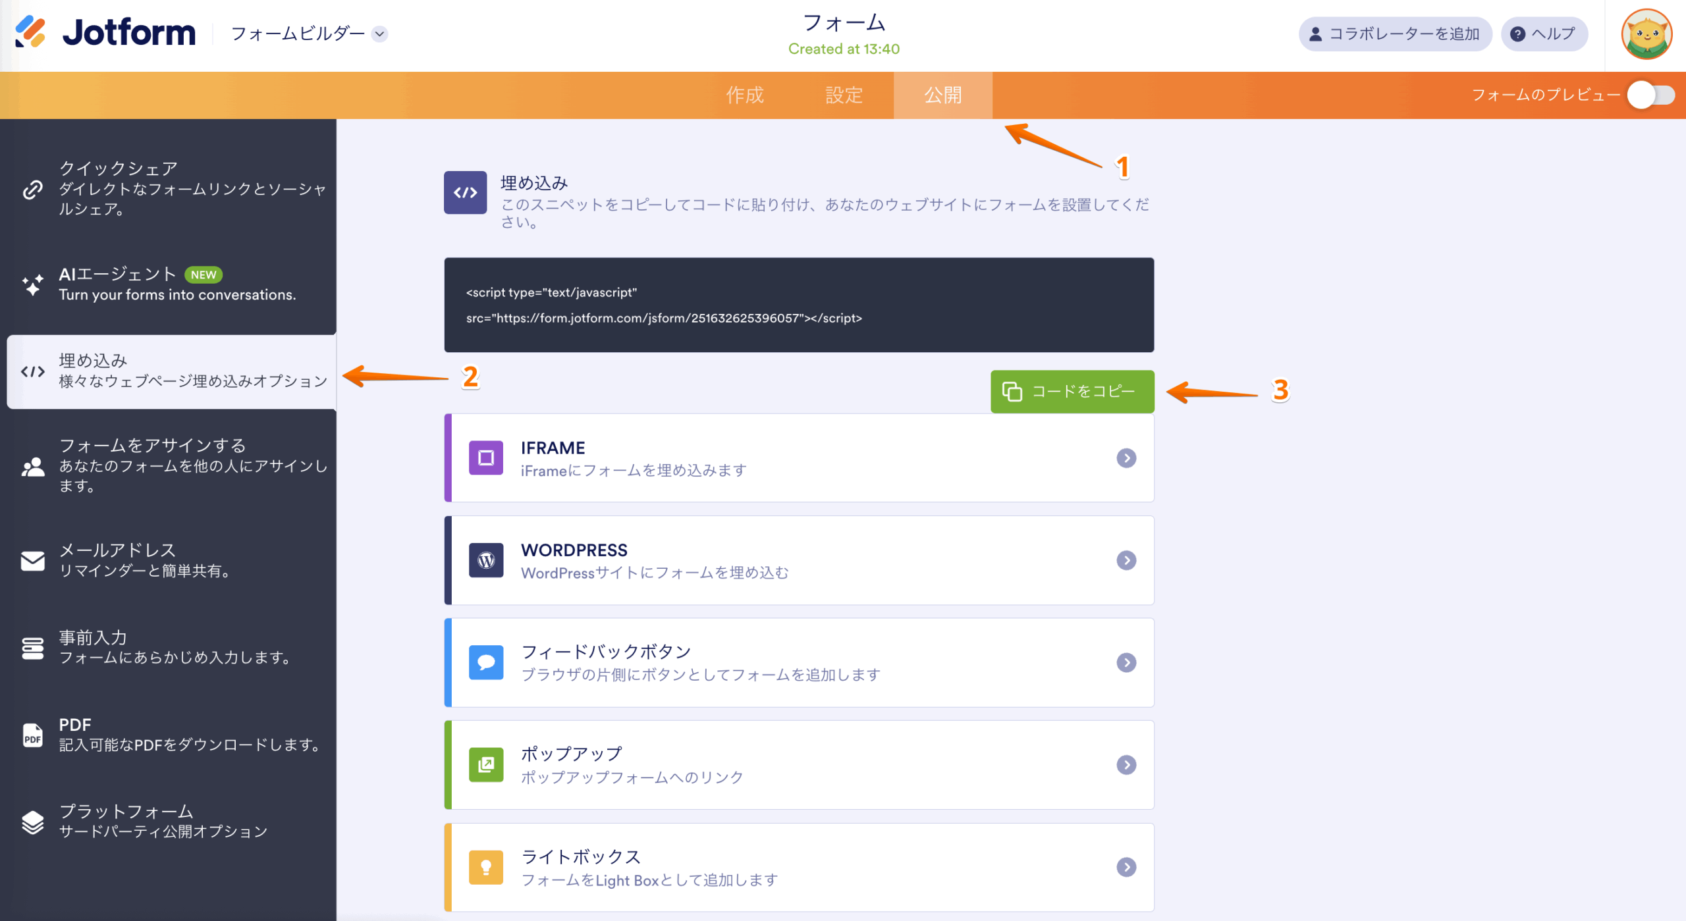Click the 事前入力 stacked fields icon
The width and height of the screenshot is (1686, 921).
pyautogui.click(x=32, y=648)
